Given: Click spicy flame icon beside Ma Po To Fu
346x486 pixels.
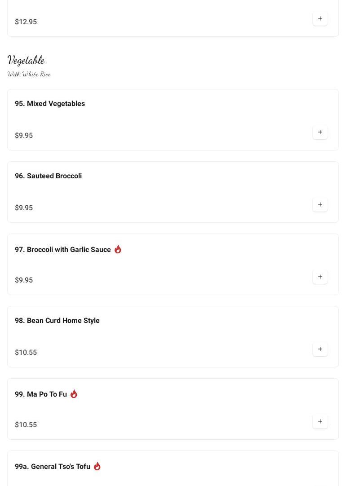Looking at the screenshot, I should click(x=74, y=394).
